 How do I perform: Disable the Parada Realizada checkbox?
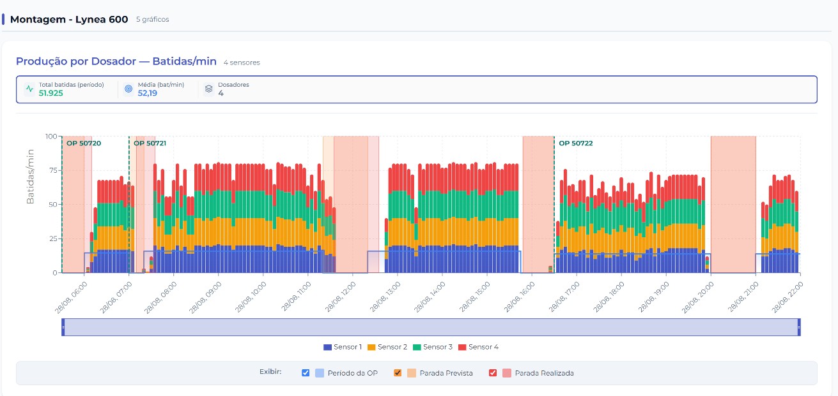coord(493,373)
